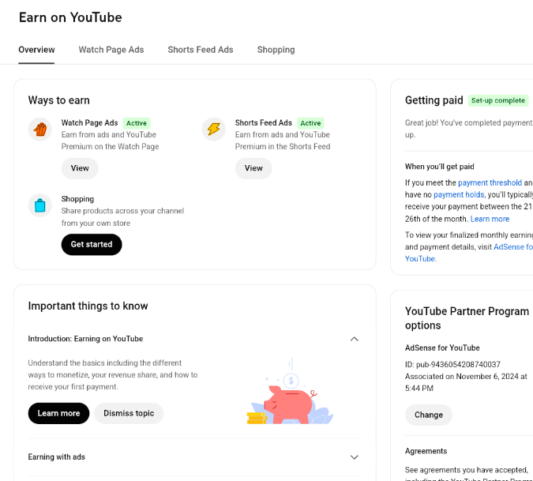Click the Shorts Feed Ads lightning icon
Screen dimensions: 533x481
[x=214, y=130]
